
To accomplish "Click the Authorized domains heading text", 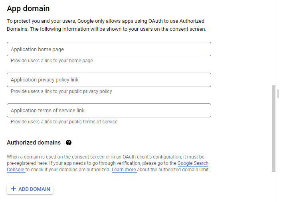I will (x=34, y=143).
